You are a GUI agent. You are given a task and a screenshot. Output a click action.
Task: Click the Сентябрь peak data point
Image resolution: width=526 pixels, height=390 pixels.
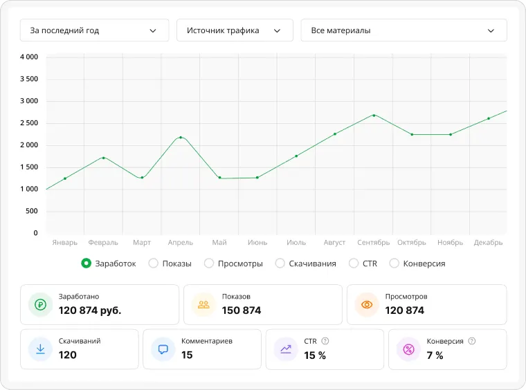pyautogui.click(x=374, y=115)
